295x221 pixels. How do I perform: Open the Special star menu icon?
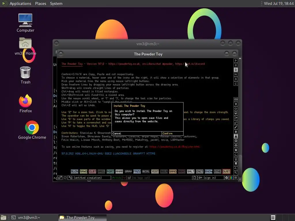(x=236, y=150)
